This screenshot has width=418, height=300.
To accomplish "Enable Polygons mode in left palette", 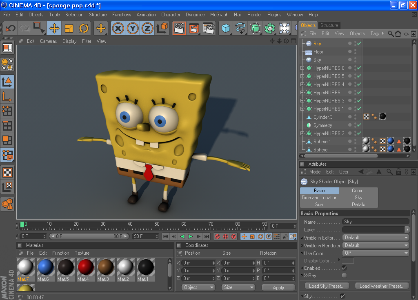I will coord(7,140).
